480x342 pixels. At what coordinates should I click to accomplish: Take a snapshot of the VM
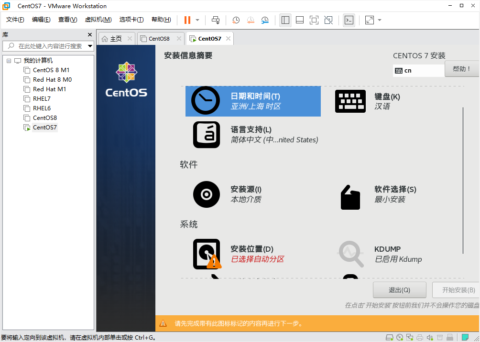(x=236, y=20)
